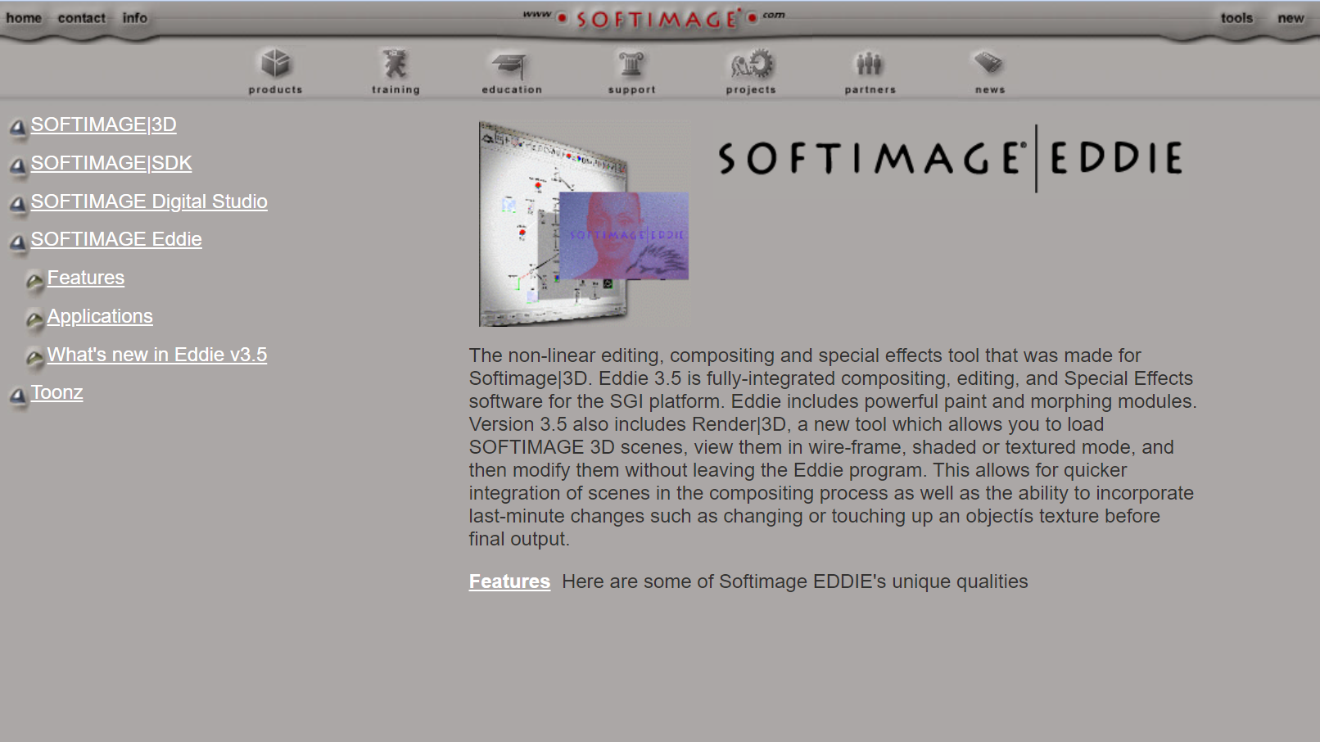Open What's new in Eddie v3.5

coord(157,355)
